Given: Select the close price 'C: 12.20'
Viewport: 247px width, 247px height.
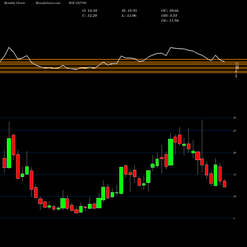Looking at the screenshot, I should click(90, 16).
